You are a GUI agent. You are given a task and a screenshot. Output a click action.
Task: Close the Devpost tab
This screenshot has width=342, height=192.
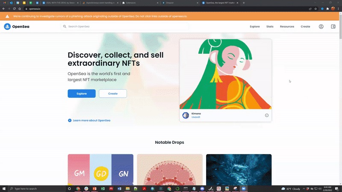point(198,3)
